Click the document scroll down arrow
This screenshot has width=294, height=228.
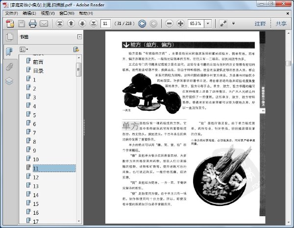(289, 223)
